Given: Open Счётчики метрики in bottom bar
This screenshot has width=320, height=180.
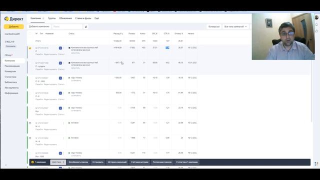Looking at the screenshot, I should click(139, 162).
